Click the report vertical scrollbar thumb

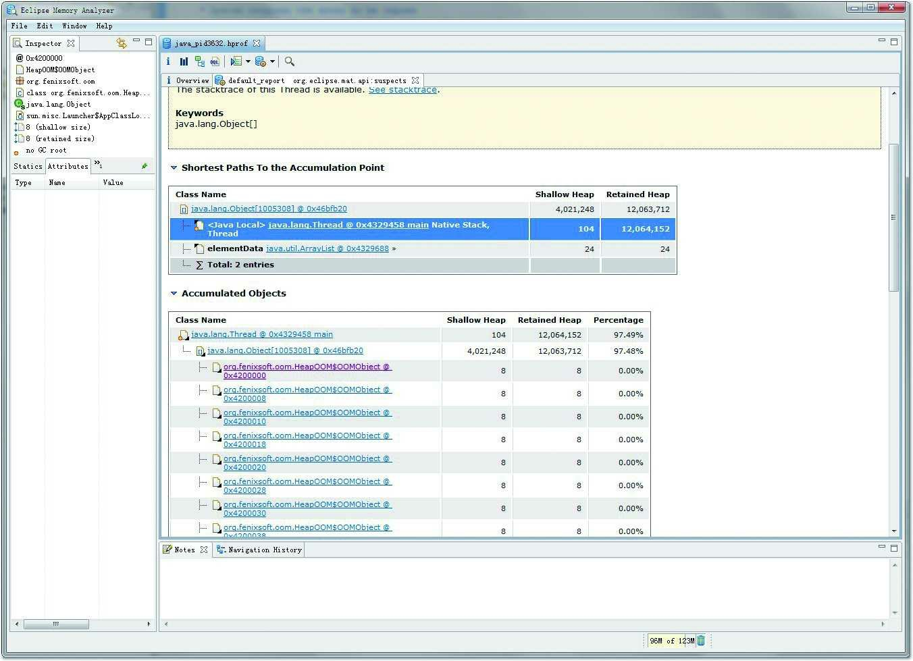(894, 217)
